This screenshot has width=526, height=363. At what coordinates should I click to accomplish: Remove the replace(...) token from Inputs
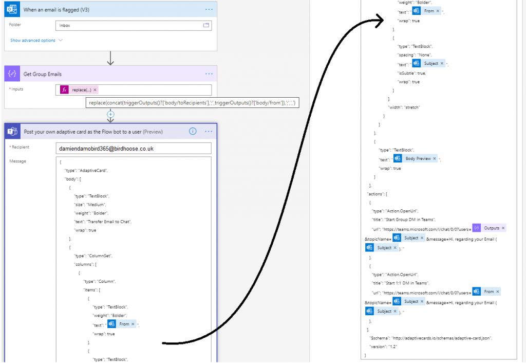point(95,90)
